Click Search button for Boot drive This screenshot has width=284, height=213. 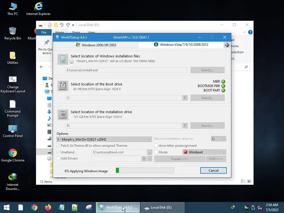pyautogui.click(x=207, y=98)
